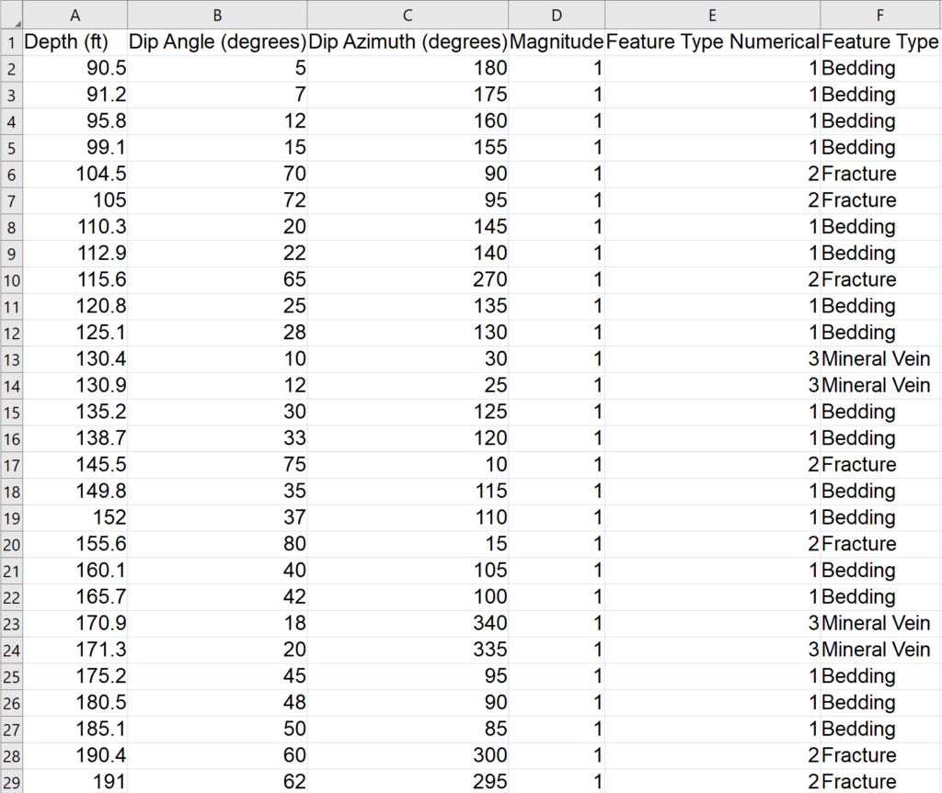Click row 13 header number
The width and height of the screenshot is (942, 793).
pos(11,358)
